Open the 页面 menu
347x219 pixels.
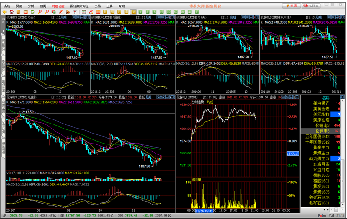click(x=19, y=6)
